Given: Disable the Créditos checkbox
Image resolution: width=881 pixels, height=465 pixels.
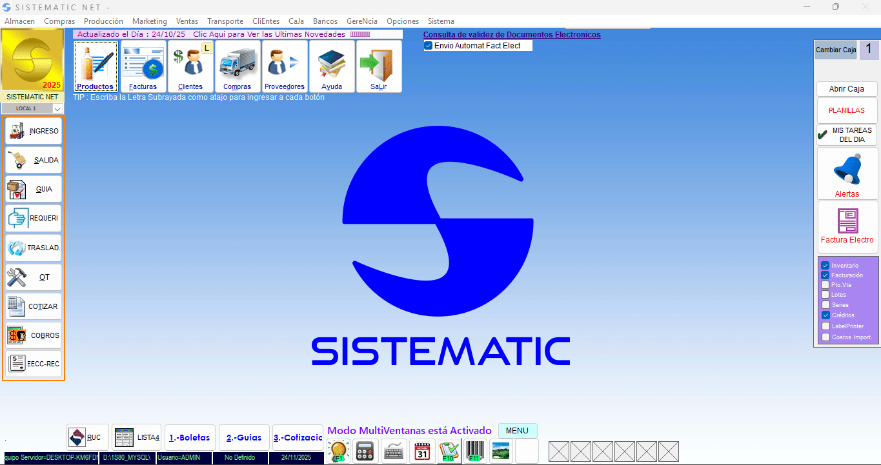Looking at the screenshot, I should 825,315.
